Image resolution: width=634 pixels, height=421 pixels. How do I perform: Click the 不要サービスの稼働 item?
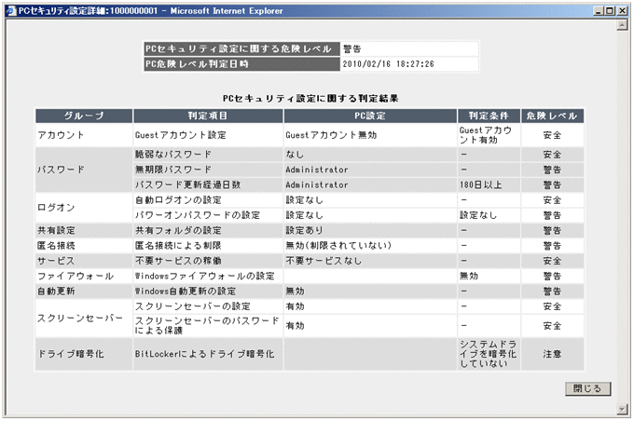coord(208,261)
